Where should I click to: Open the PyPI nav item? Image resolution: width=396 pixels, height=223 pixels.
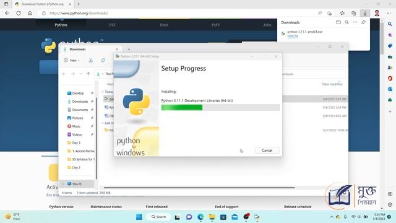pyautogui.click(x=215, y=25)
